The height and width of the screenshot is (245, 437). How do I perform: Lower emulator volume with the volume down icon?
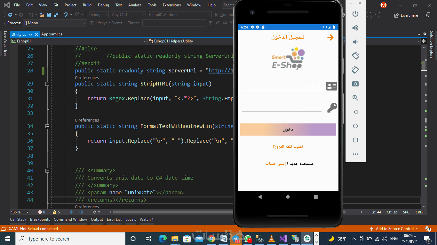pyautogui.click(x=355, y=42)
